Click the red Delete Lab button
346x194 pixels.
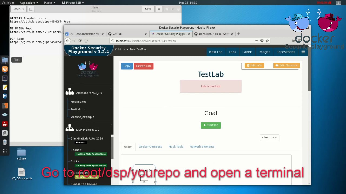[x=143, y=66]
